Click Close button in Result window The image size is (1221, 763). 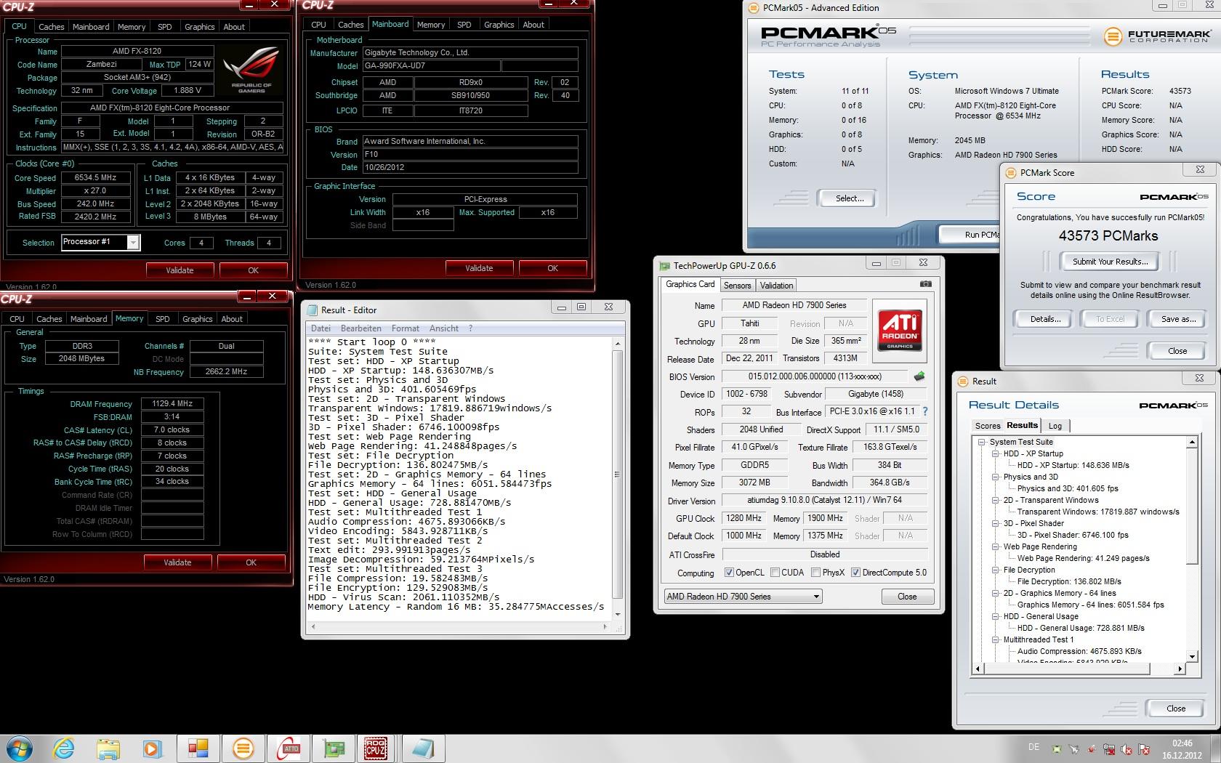click(1175, 708)
